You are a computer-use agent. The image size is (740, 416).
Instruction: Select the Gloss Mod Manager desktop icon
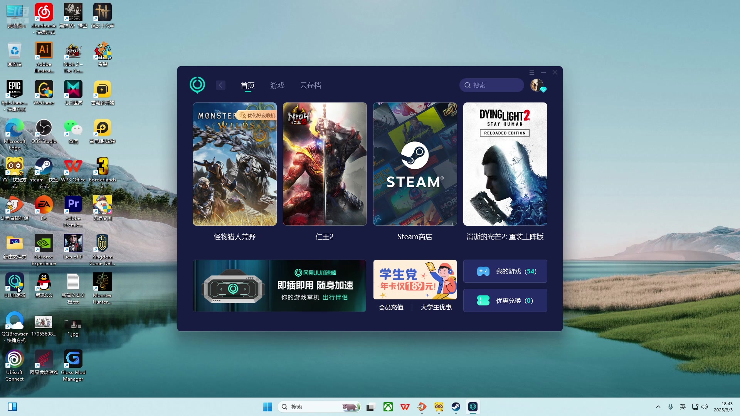tap(73, 365)
